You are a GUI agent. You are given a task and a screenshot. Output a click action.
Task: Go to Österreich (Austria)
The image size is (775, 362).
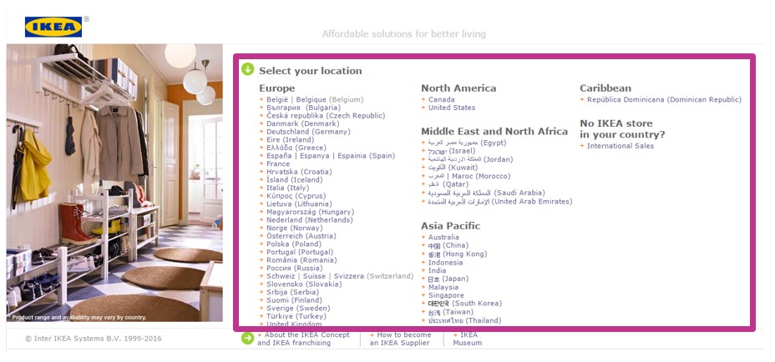[302, 236]
